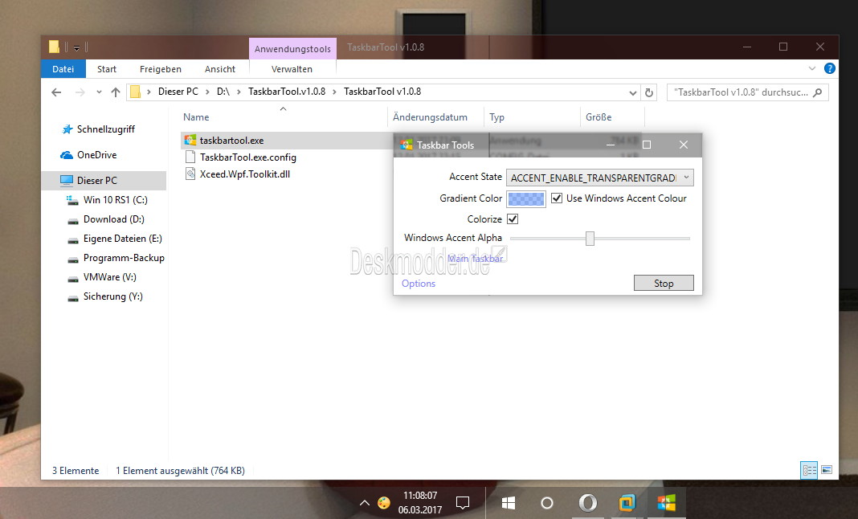Viewport: 858px width, 519px height.
Task: Uncheck the Colorize checkbox
Action: click(x=513, y=219)
